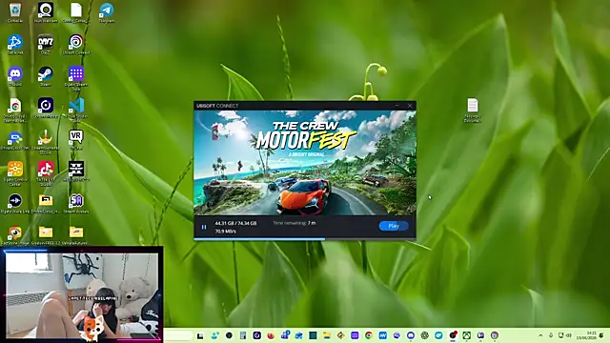The image size is (610, 343).
Task: Open the FastStone Image Viewer desktop shortcut
Action: point(15,235)
